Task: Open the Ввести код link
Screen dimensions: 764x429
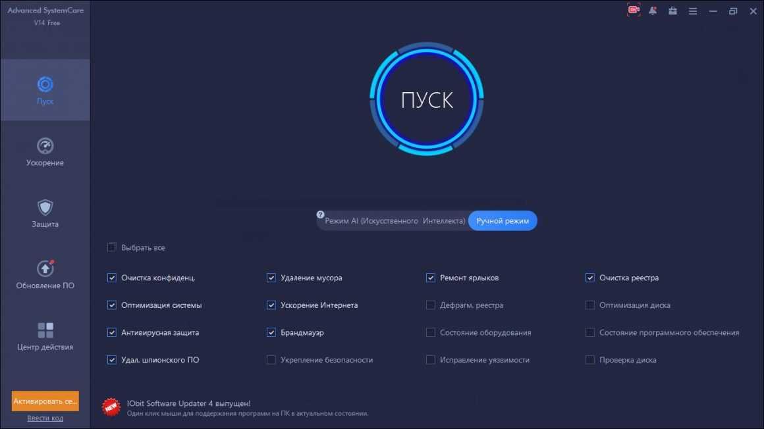Action: (x=45, y=418)
